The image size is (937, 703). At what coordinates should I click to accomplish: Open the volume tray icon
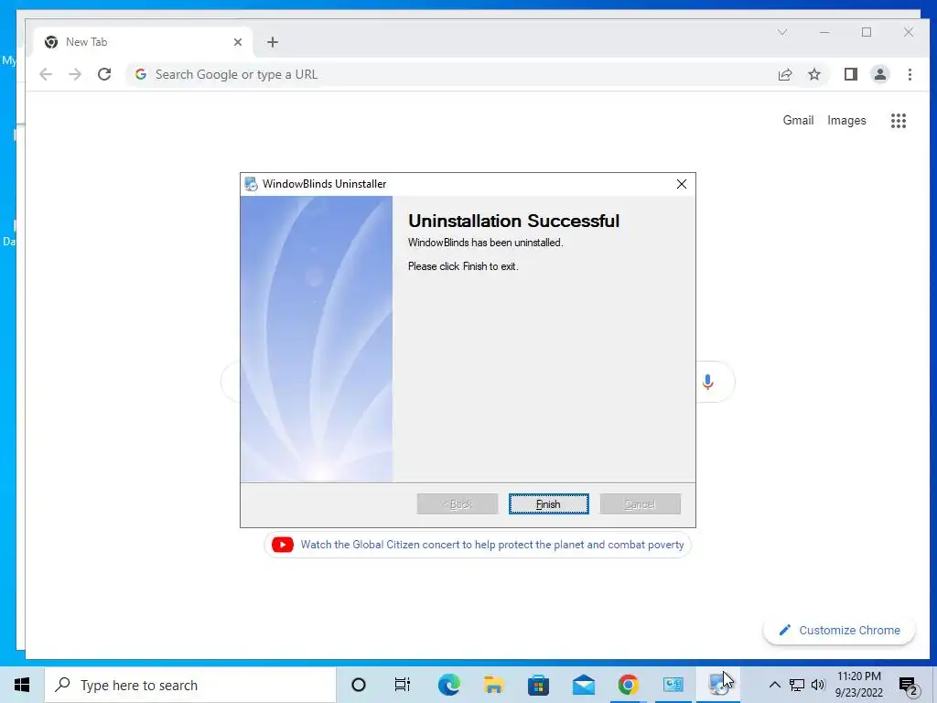[x=818, y=685]
